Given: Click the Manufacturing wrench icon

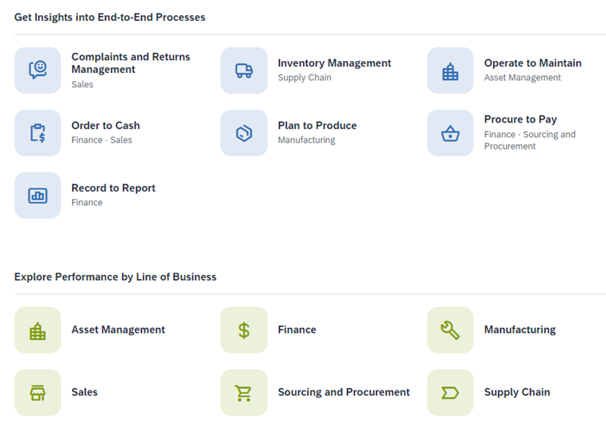Looking at the screenshot, I should (x=450, y=330).
